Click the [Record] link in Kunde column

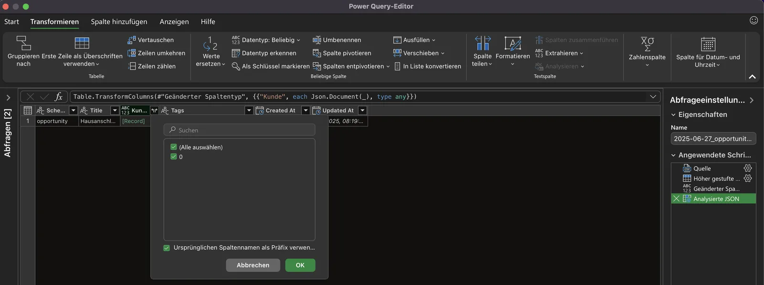pos(133,121)
